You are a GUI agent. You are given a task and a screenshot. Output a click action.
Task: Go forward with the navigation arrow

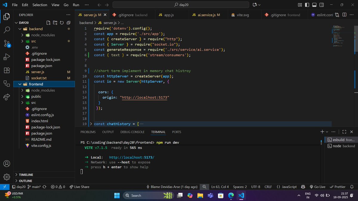click(x=107, y=5)
